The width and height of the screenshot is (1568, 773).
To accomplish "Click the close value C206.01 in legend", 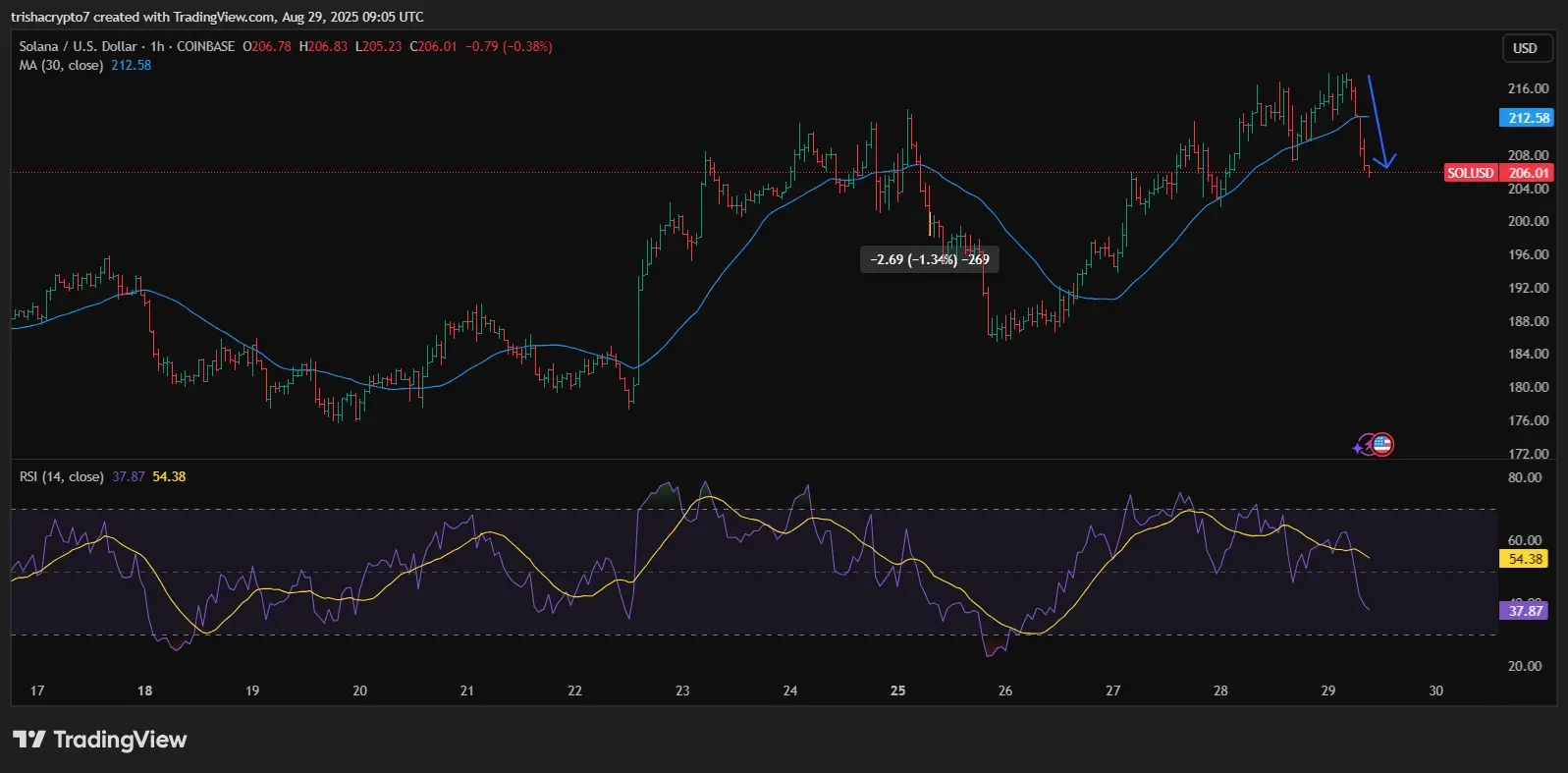I will tap(433, 46).
